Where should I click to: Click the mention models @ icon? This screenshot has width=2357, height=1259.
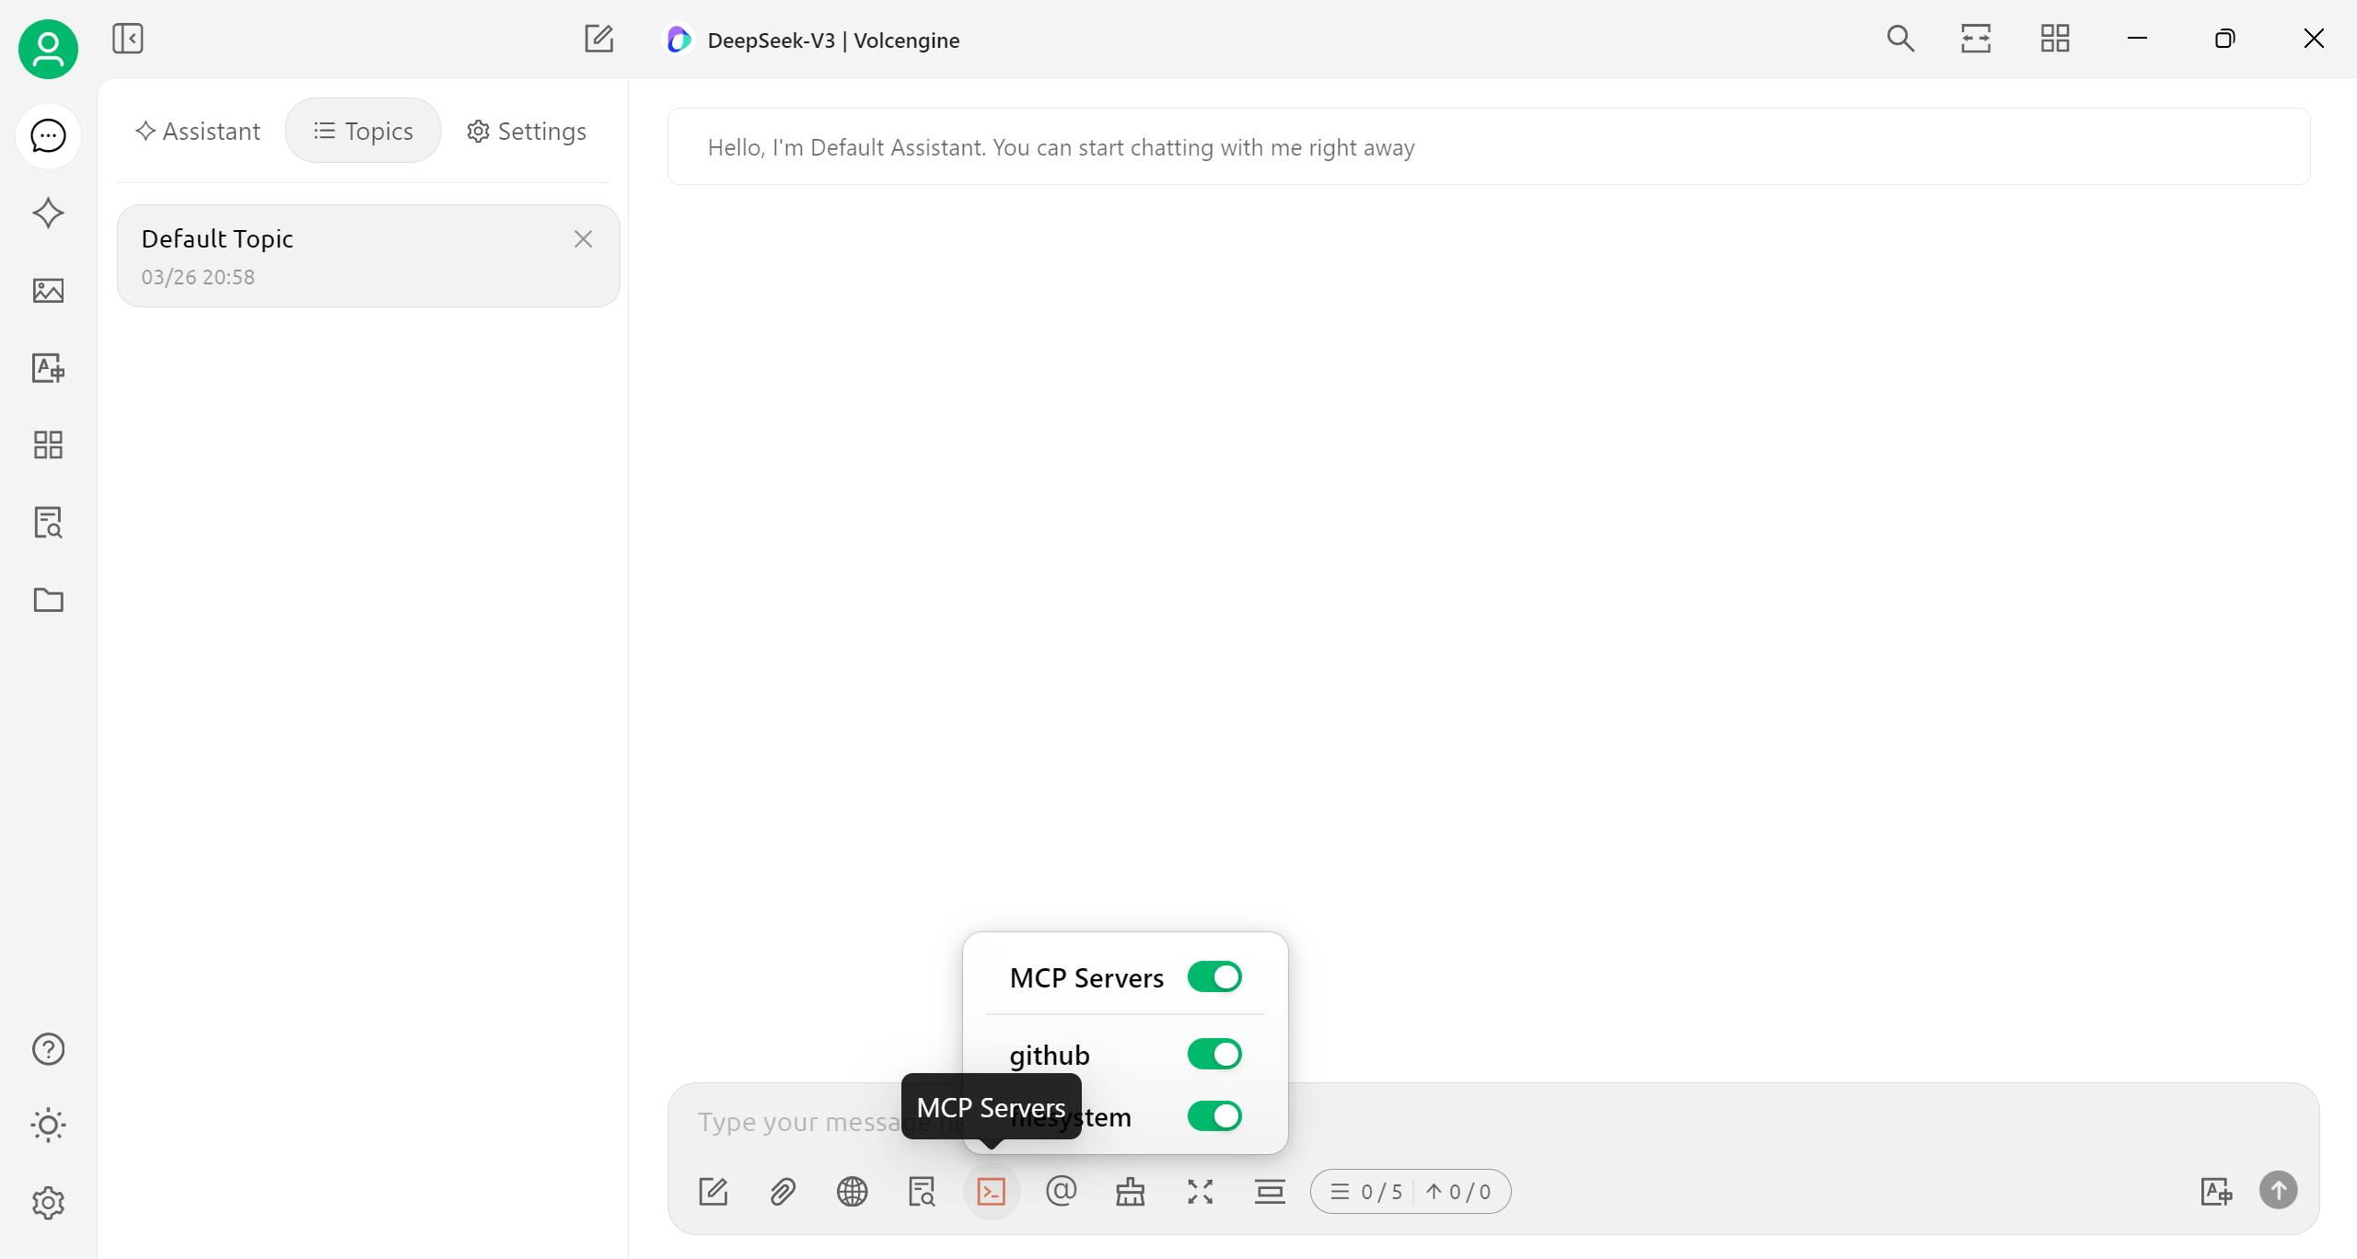tap(1061, 1192)
